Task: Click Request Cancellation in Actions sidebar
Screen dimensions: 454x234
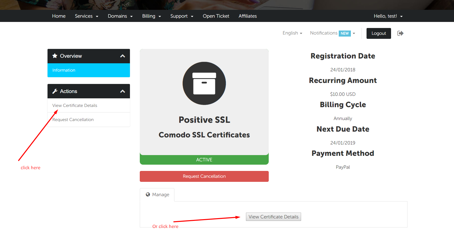Action: [x=89, y=120]
